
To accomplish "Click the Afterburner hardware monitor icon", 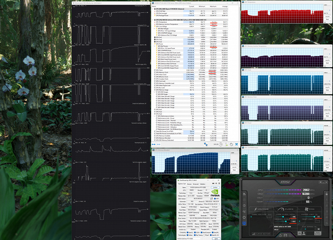I will pos(244,223).
